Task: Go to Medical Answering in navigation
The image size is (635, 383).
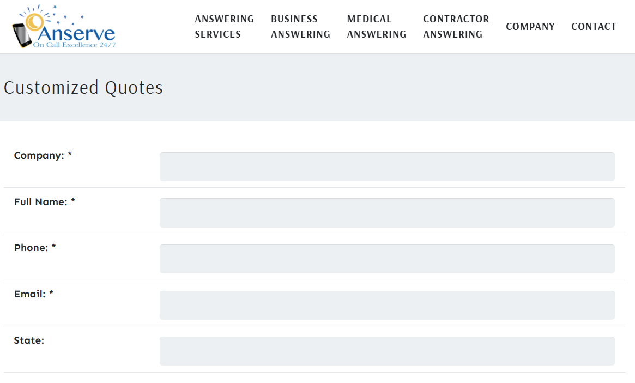Action: (376, 27)
